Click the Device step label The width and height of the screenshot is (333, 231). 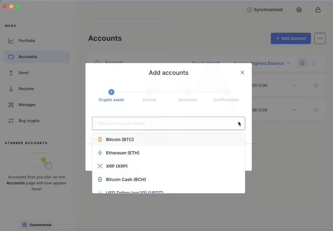(149, 100)
